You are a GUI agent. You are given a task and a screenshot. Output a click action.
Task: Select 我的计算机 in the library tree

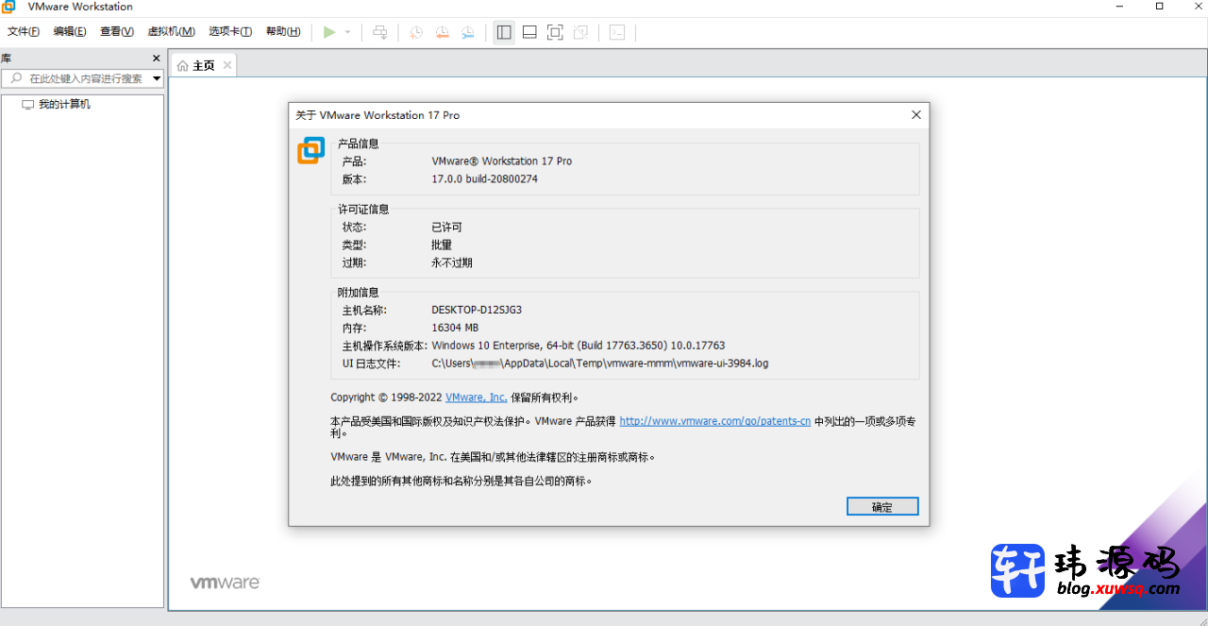[x=64, y=105]
